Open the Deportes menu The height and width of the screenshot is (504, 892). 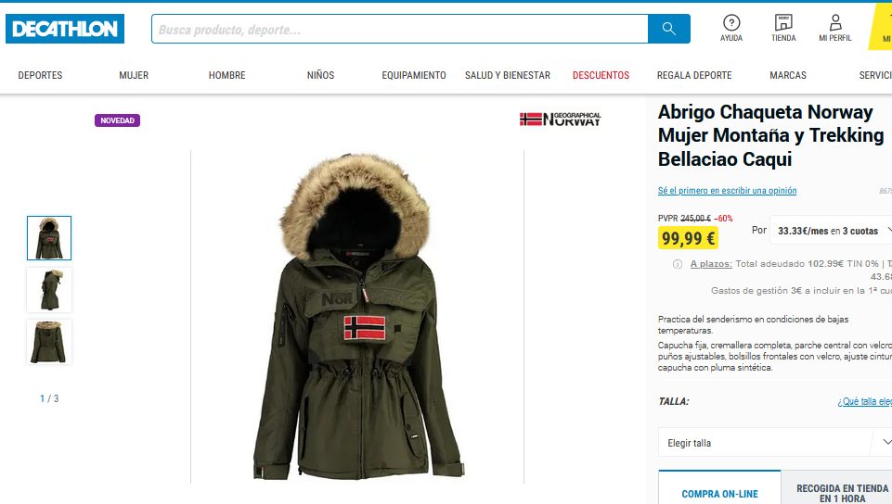[x=41, y=75]
